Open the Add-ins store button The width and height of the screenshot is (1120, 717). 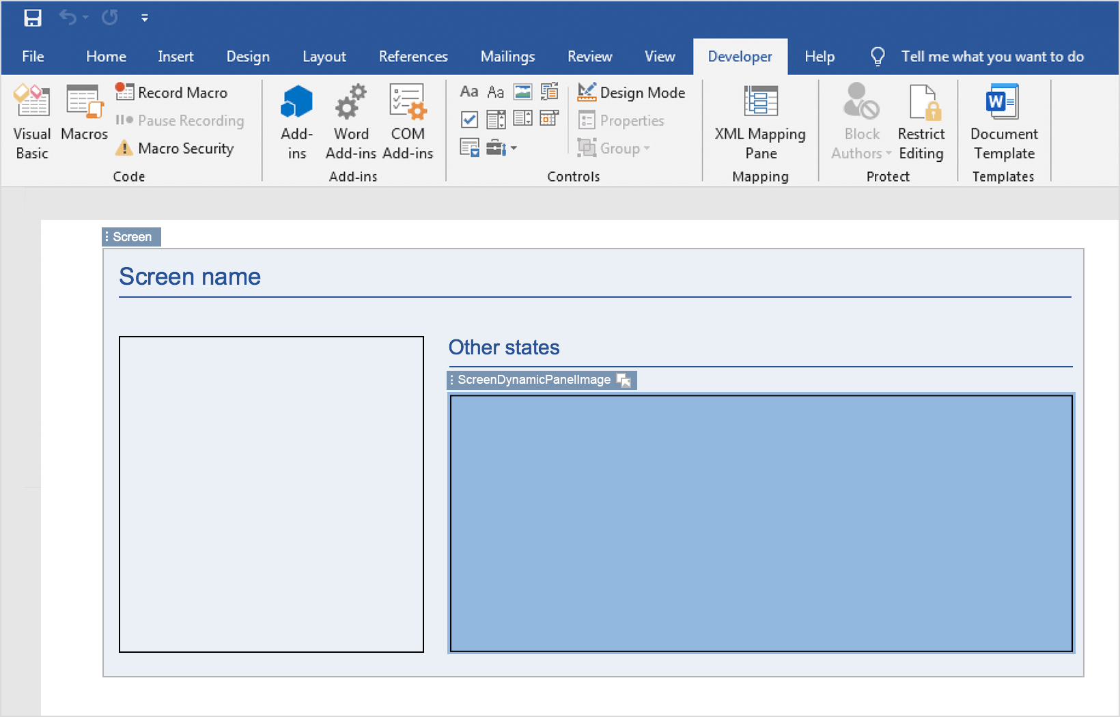[x=297, y=123]
